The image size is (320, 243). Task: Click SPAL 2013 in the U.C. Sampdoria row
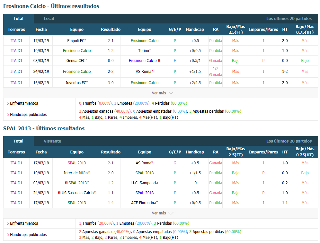(x=77, y=183)
